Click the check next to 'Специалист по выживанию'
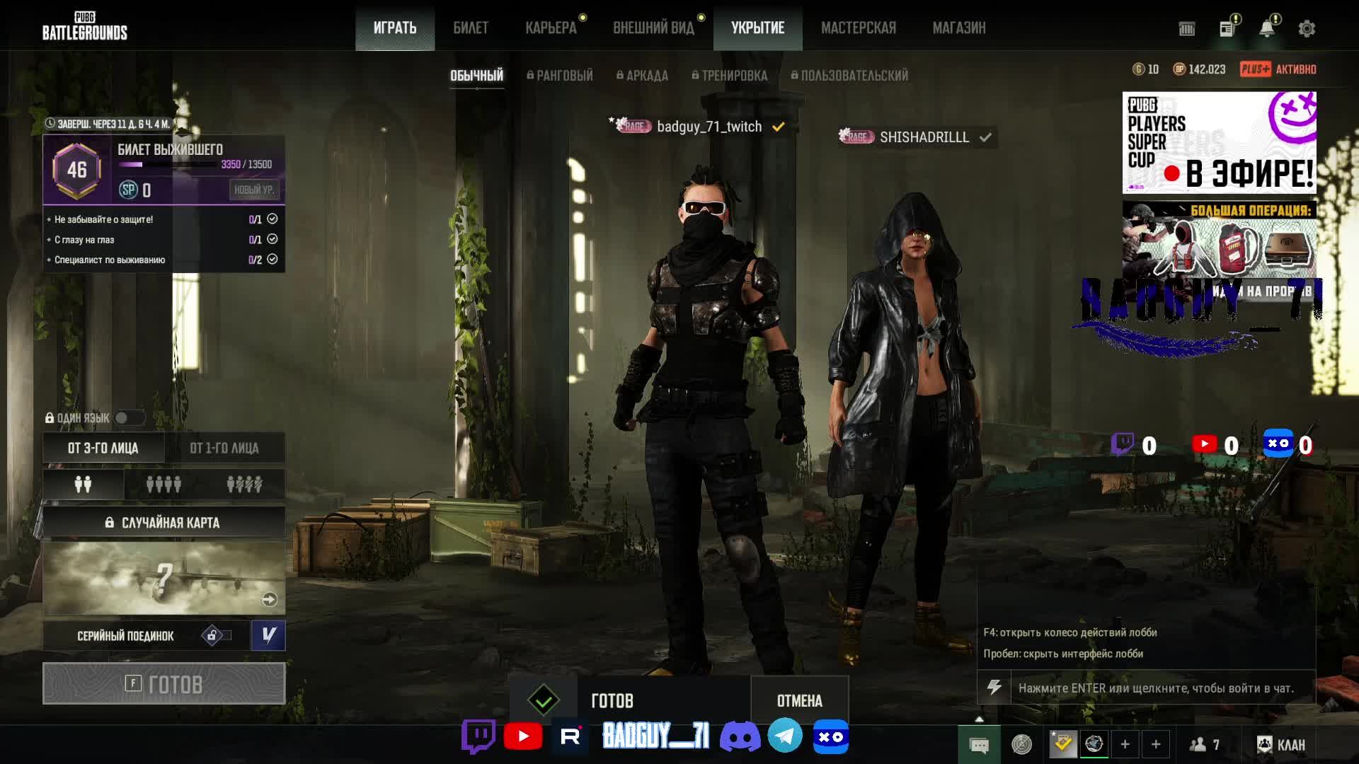 273,259
